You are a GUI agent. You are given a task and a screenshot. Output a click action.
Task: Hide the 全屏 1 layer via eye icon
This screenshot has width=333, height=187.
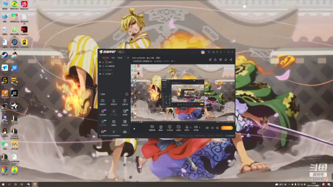100,62
